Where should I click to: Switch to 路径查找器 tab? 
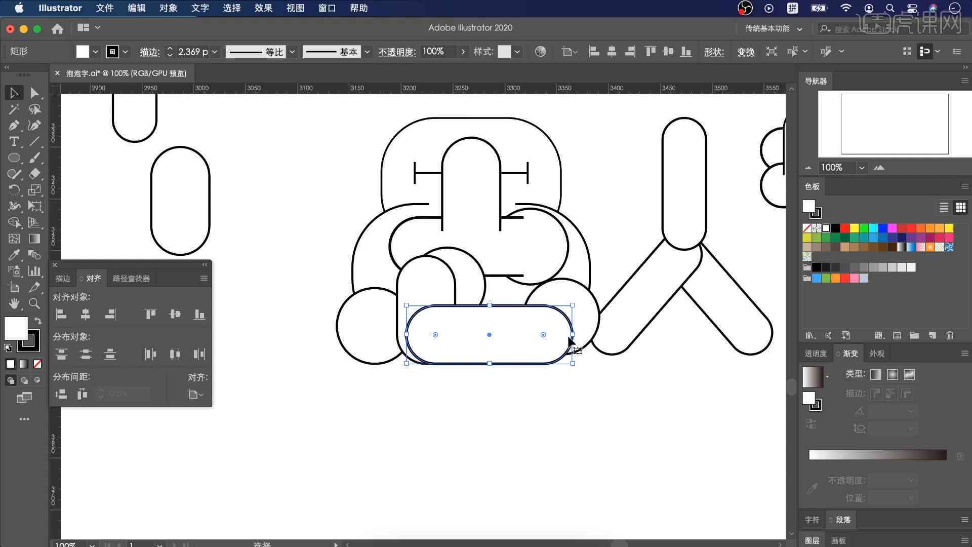point(131,278)
